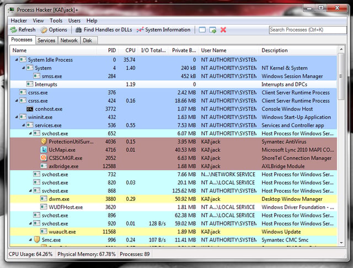Collapse svchost.exe PID 868 node

30,191
